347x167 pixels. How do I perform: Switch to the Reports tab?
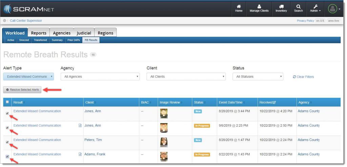pos(39,33)
